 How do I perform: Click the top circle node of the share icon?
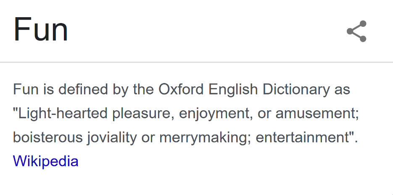point(363,24)
